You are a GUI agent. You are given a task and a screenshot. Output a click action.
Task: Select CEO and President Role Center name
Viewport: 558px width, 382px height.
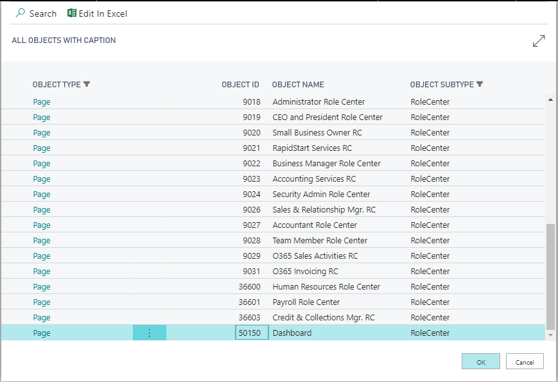pyautogui.click(x=327, y=117)
